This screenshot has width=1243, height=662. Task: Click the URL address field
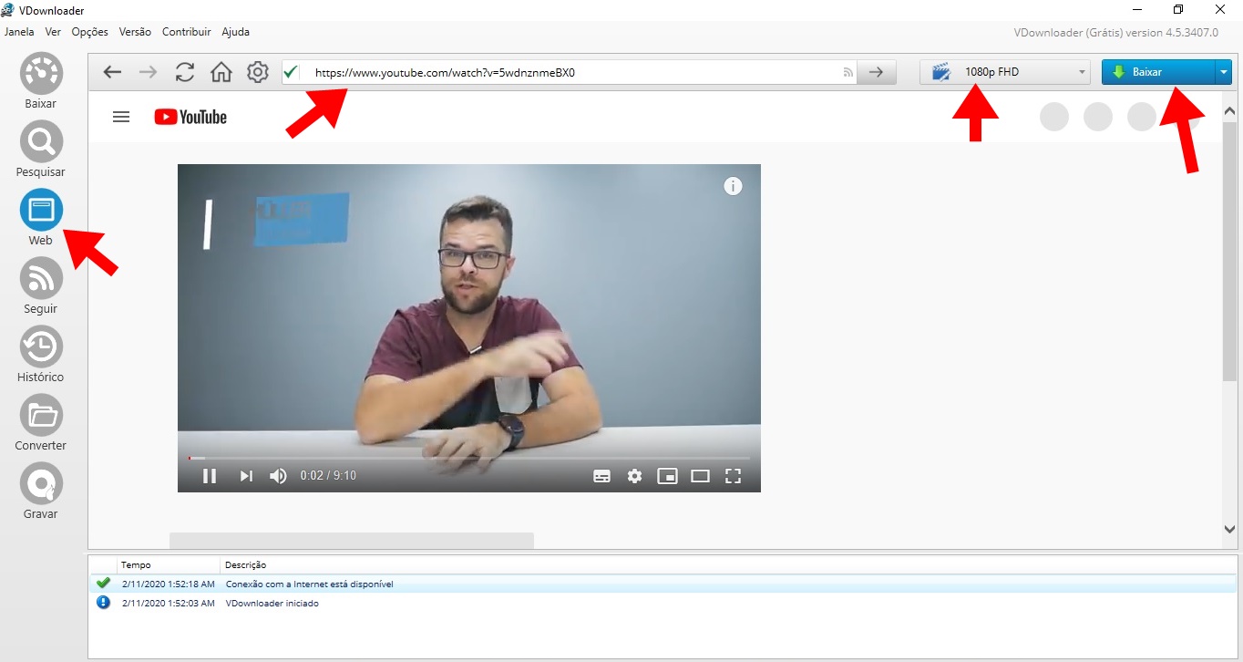point(570,72)
